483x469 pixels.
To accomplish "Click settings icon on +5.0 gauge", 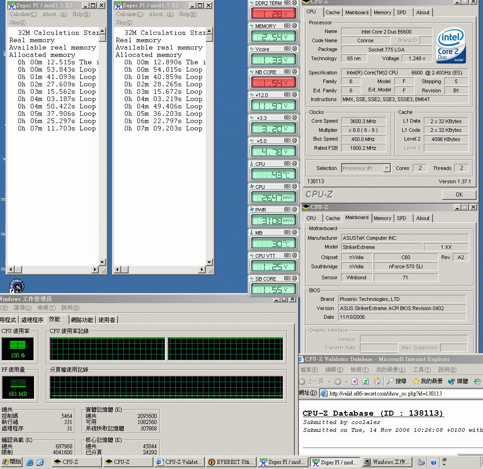I will (x=287, y=141).
